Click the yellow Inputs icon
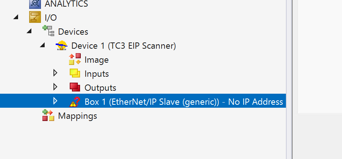Viewport: 342px width, 159px height. click(75, 73)
